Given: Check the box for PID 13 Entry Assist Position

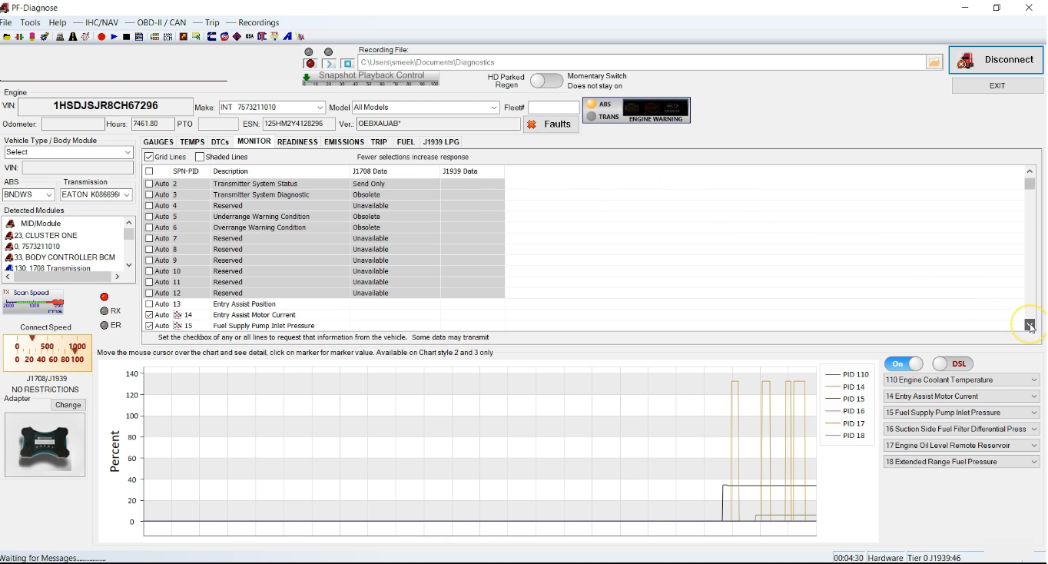Looking at the screenshot, I should click(149, 304).
